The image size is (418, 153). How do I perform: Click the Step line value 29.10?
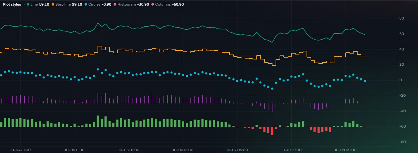click(x=77, y=5)
